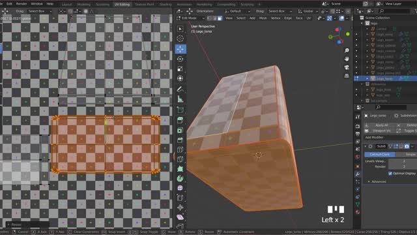Choose the Add Cube tool
Viewport: 417px width, 235px height.
(x=180, y=110)
